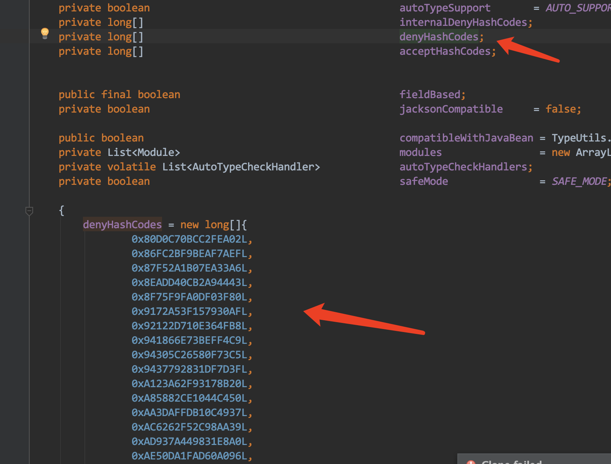Click the compatibleWithJavaBean field name
This screenshot has width=611, height=464.
point(466,138)
